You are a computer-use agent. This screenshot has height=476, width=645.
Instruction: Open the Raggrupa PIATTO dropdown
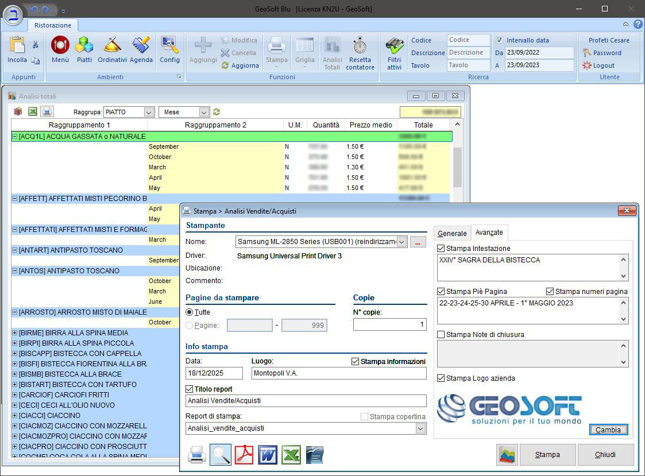coord(149,113)
